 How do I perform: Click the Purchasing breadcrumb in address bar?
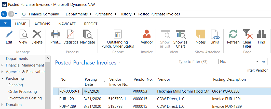pos(103,14)
